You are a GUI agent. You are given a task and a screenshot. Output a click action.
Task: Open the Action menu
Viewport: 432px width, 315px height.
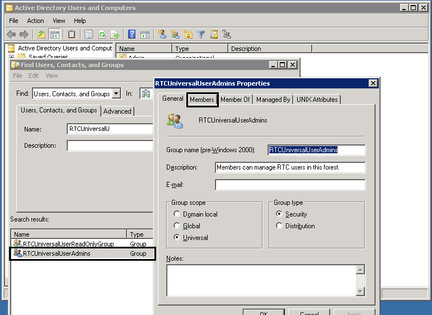[35, 21]
